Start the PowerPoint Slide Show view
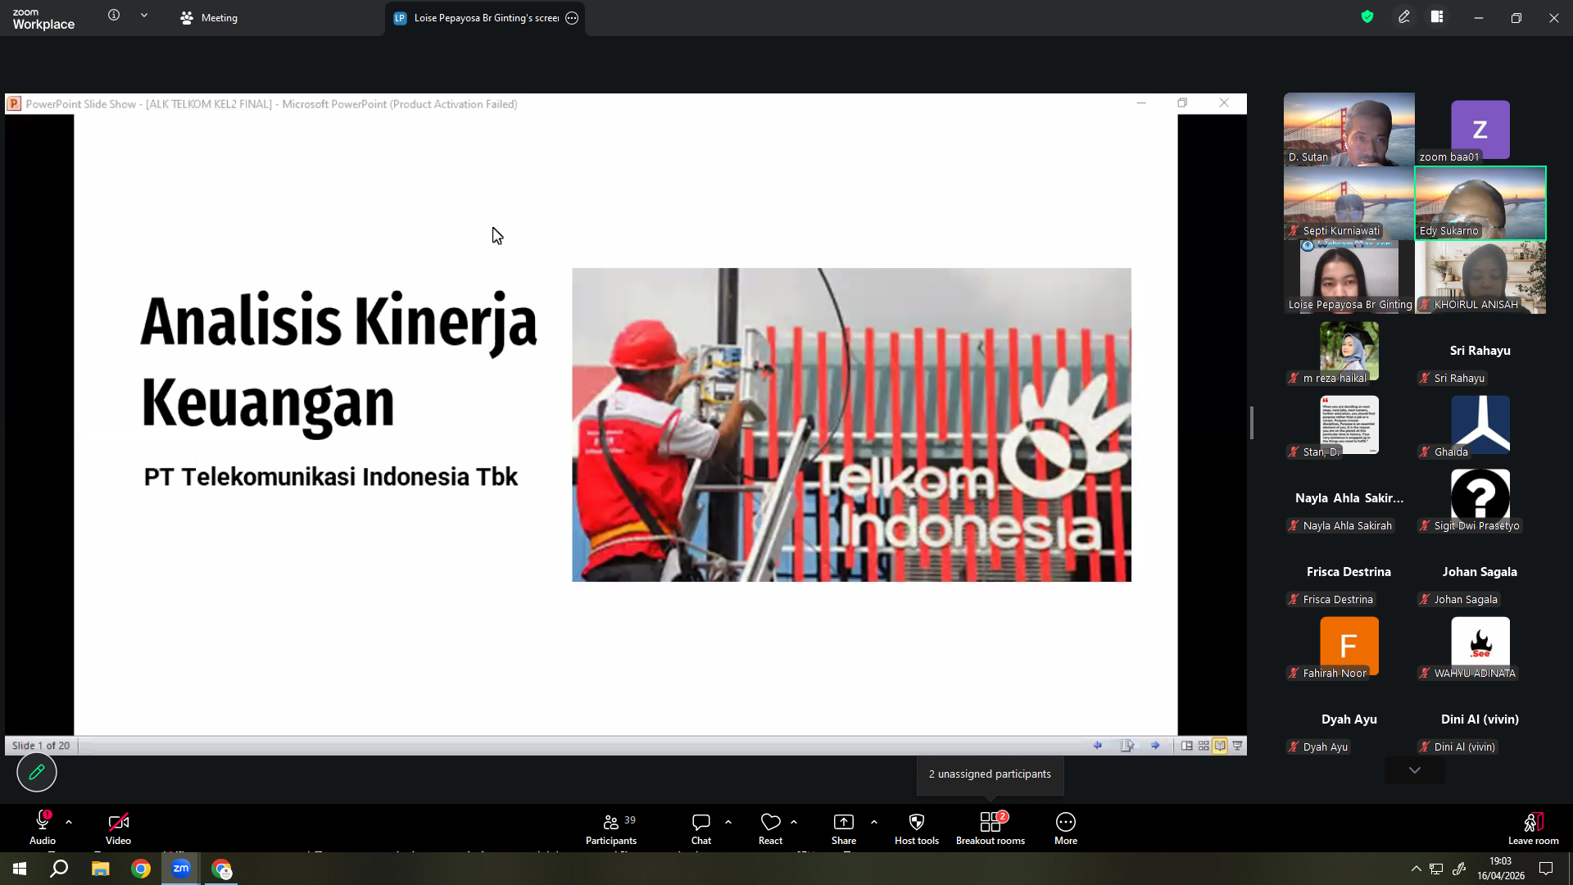Image resolution: width=1573 pixels, height=885 pixels. pos(1237,746)
